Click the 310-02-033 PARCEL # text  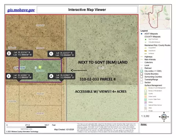(98, 79)
